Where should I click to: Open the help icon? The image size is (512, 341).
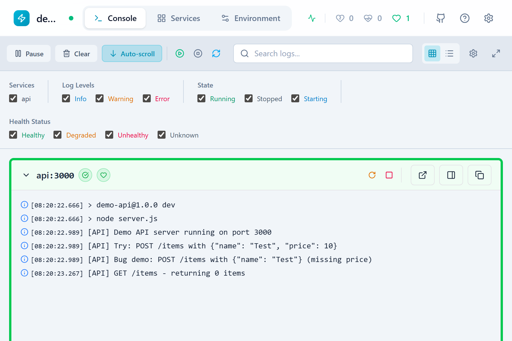(464, 18)
